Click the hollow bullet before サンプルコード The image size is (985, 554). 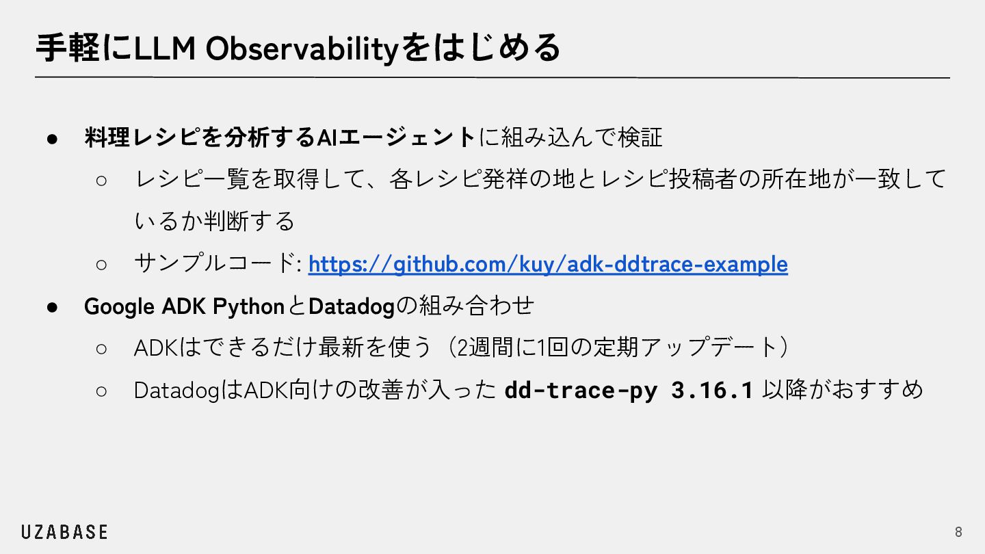[101, 264]
